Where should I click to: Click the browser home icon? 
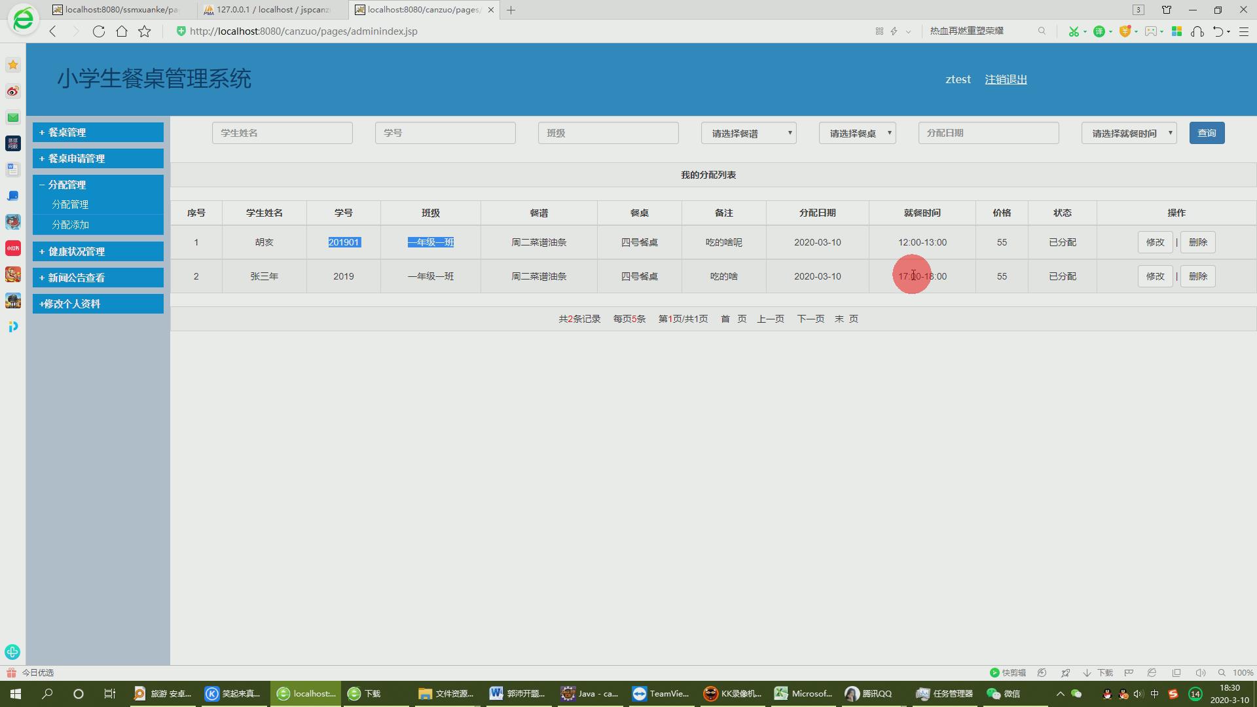121,31
